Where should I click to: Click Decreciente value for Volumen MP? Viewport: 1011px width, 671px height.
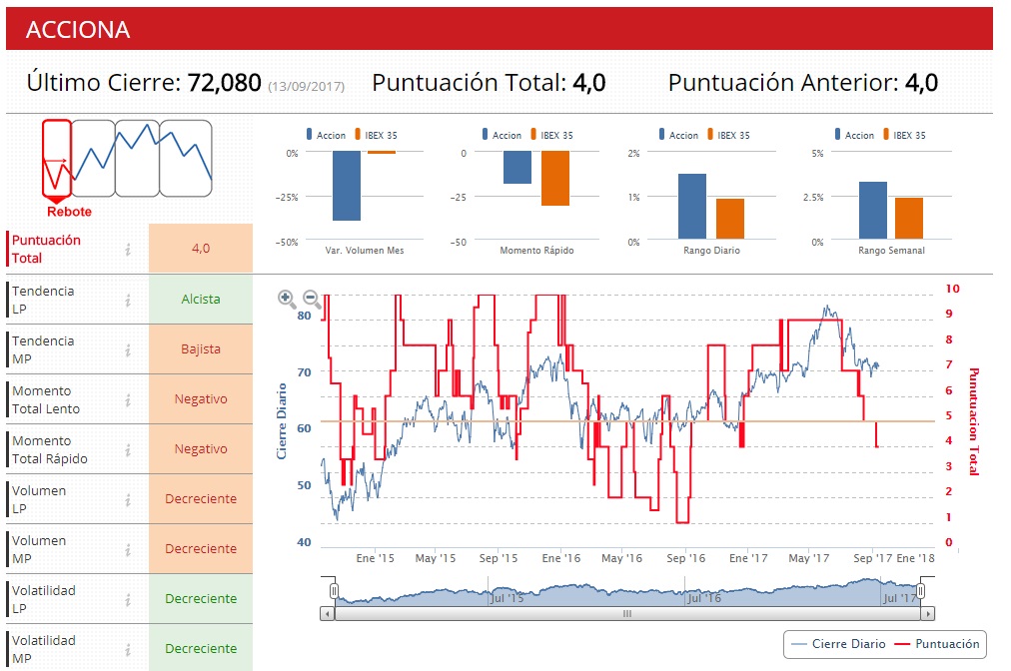(201, 548)
